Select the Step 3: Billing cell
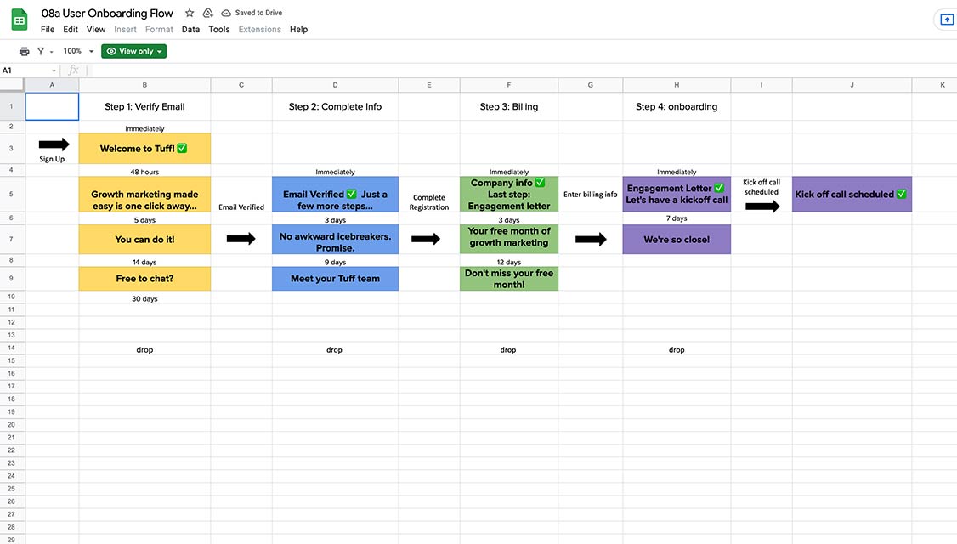957x544 pixels. pyautogui.click(x=509, y=106)
